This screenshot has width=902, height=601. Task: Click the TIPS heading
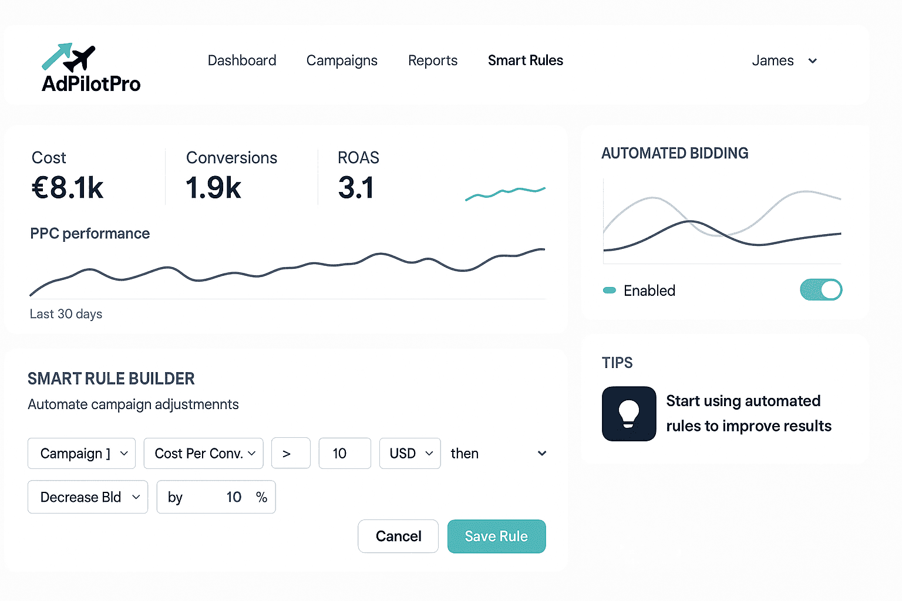(x=617, y=363)
